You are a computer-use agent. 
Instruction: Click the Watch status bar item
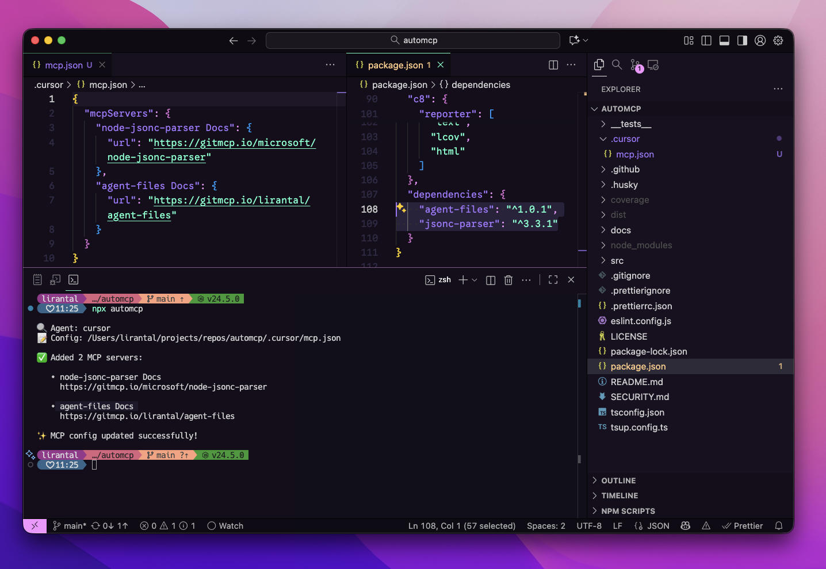(x=225, y=526)
